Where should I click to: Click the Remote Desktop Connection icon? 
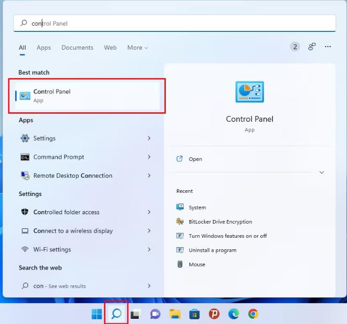tap(25, 176)
